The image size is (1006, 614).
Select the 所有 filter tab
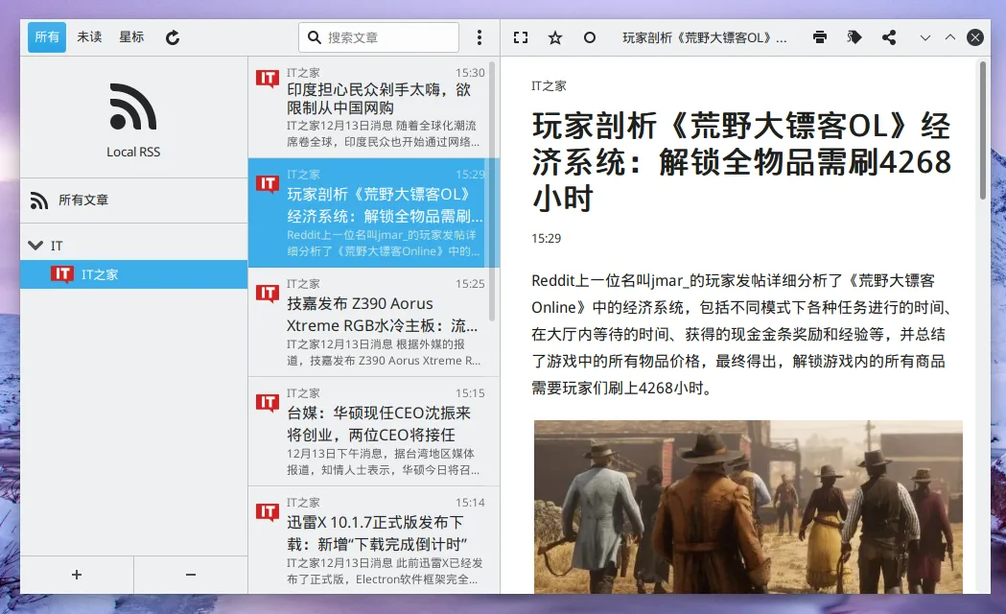pyautogui.click(x=47, y=37)
